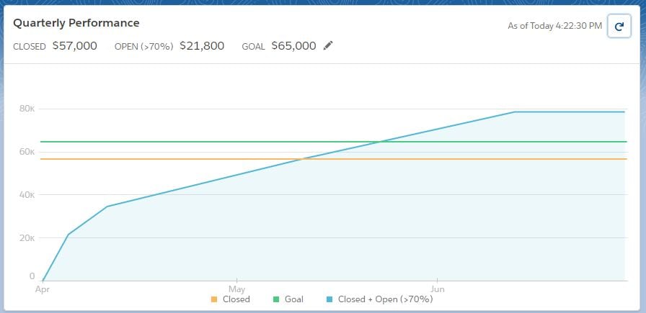This screenshot has height=313, width=646.
Task: Click the $21,800 open amount
Action: click(202, 46)
